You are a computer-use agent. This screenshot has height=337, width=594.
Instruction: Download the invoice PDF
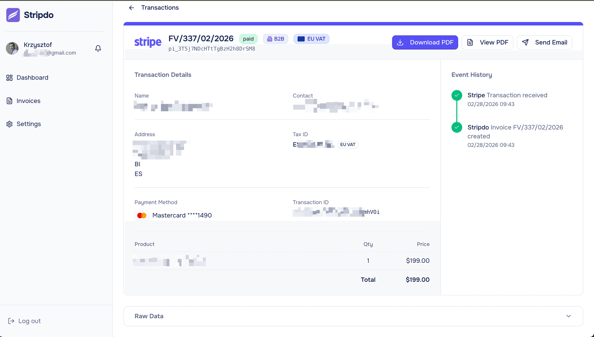[x=425, y=42]
